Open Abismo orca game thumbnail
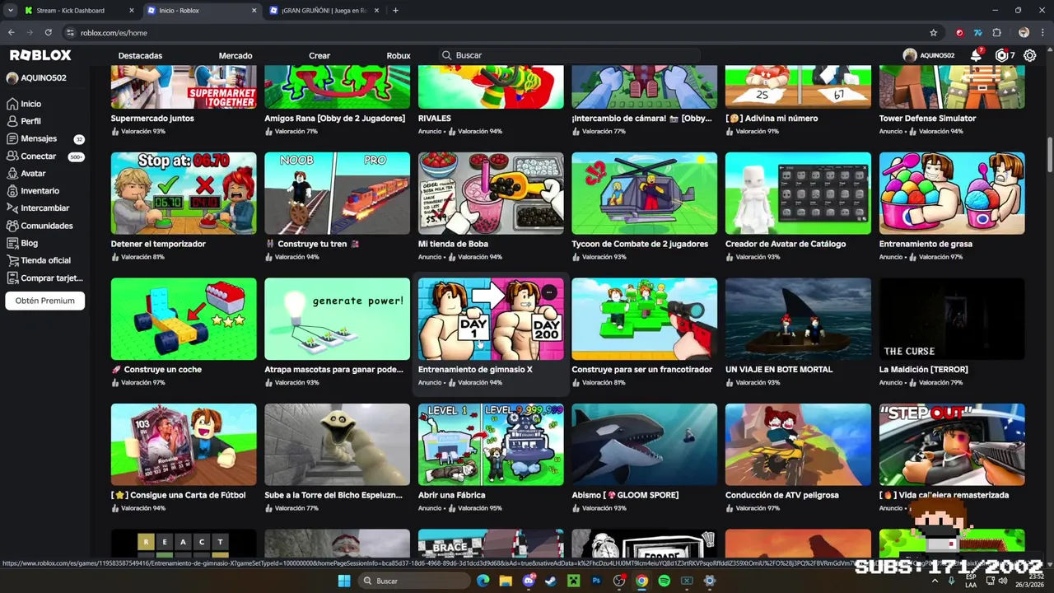The image size is (1054, 593). 645,445
